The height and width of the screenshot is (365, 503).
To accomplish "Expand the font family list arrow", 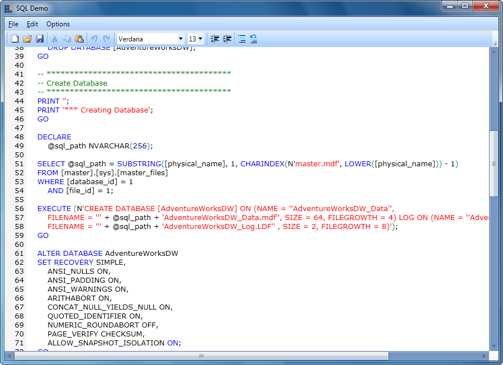I will tap(180, 39).
